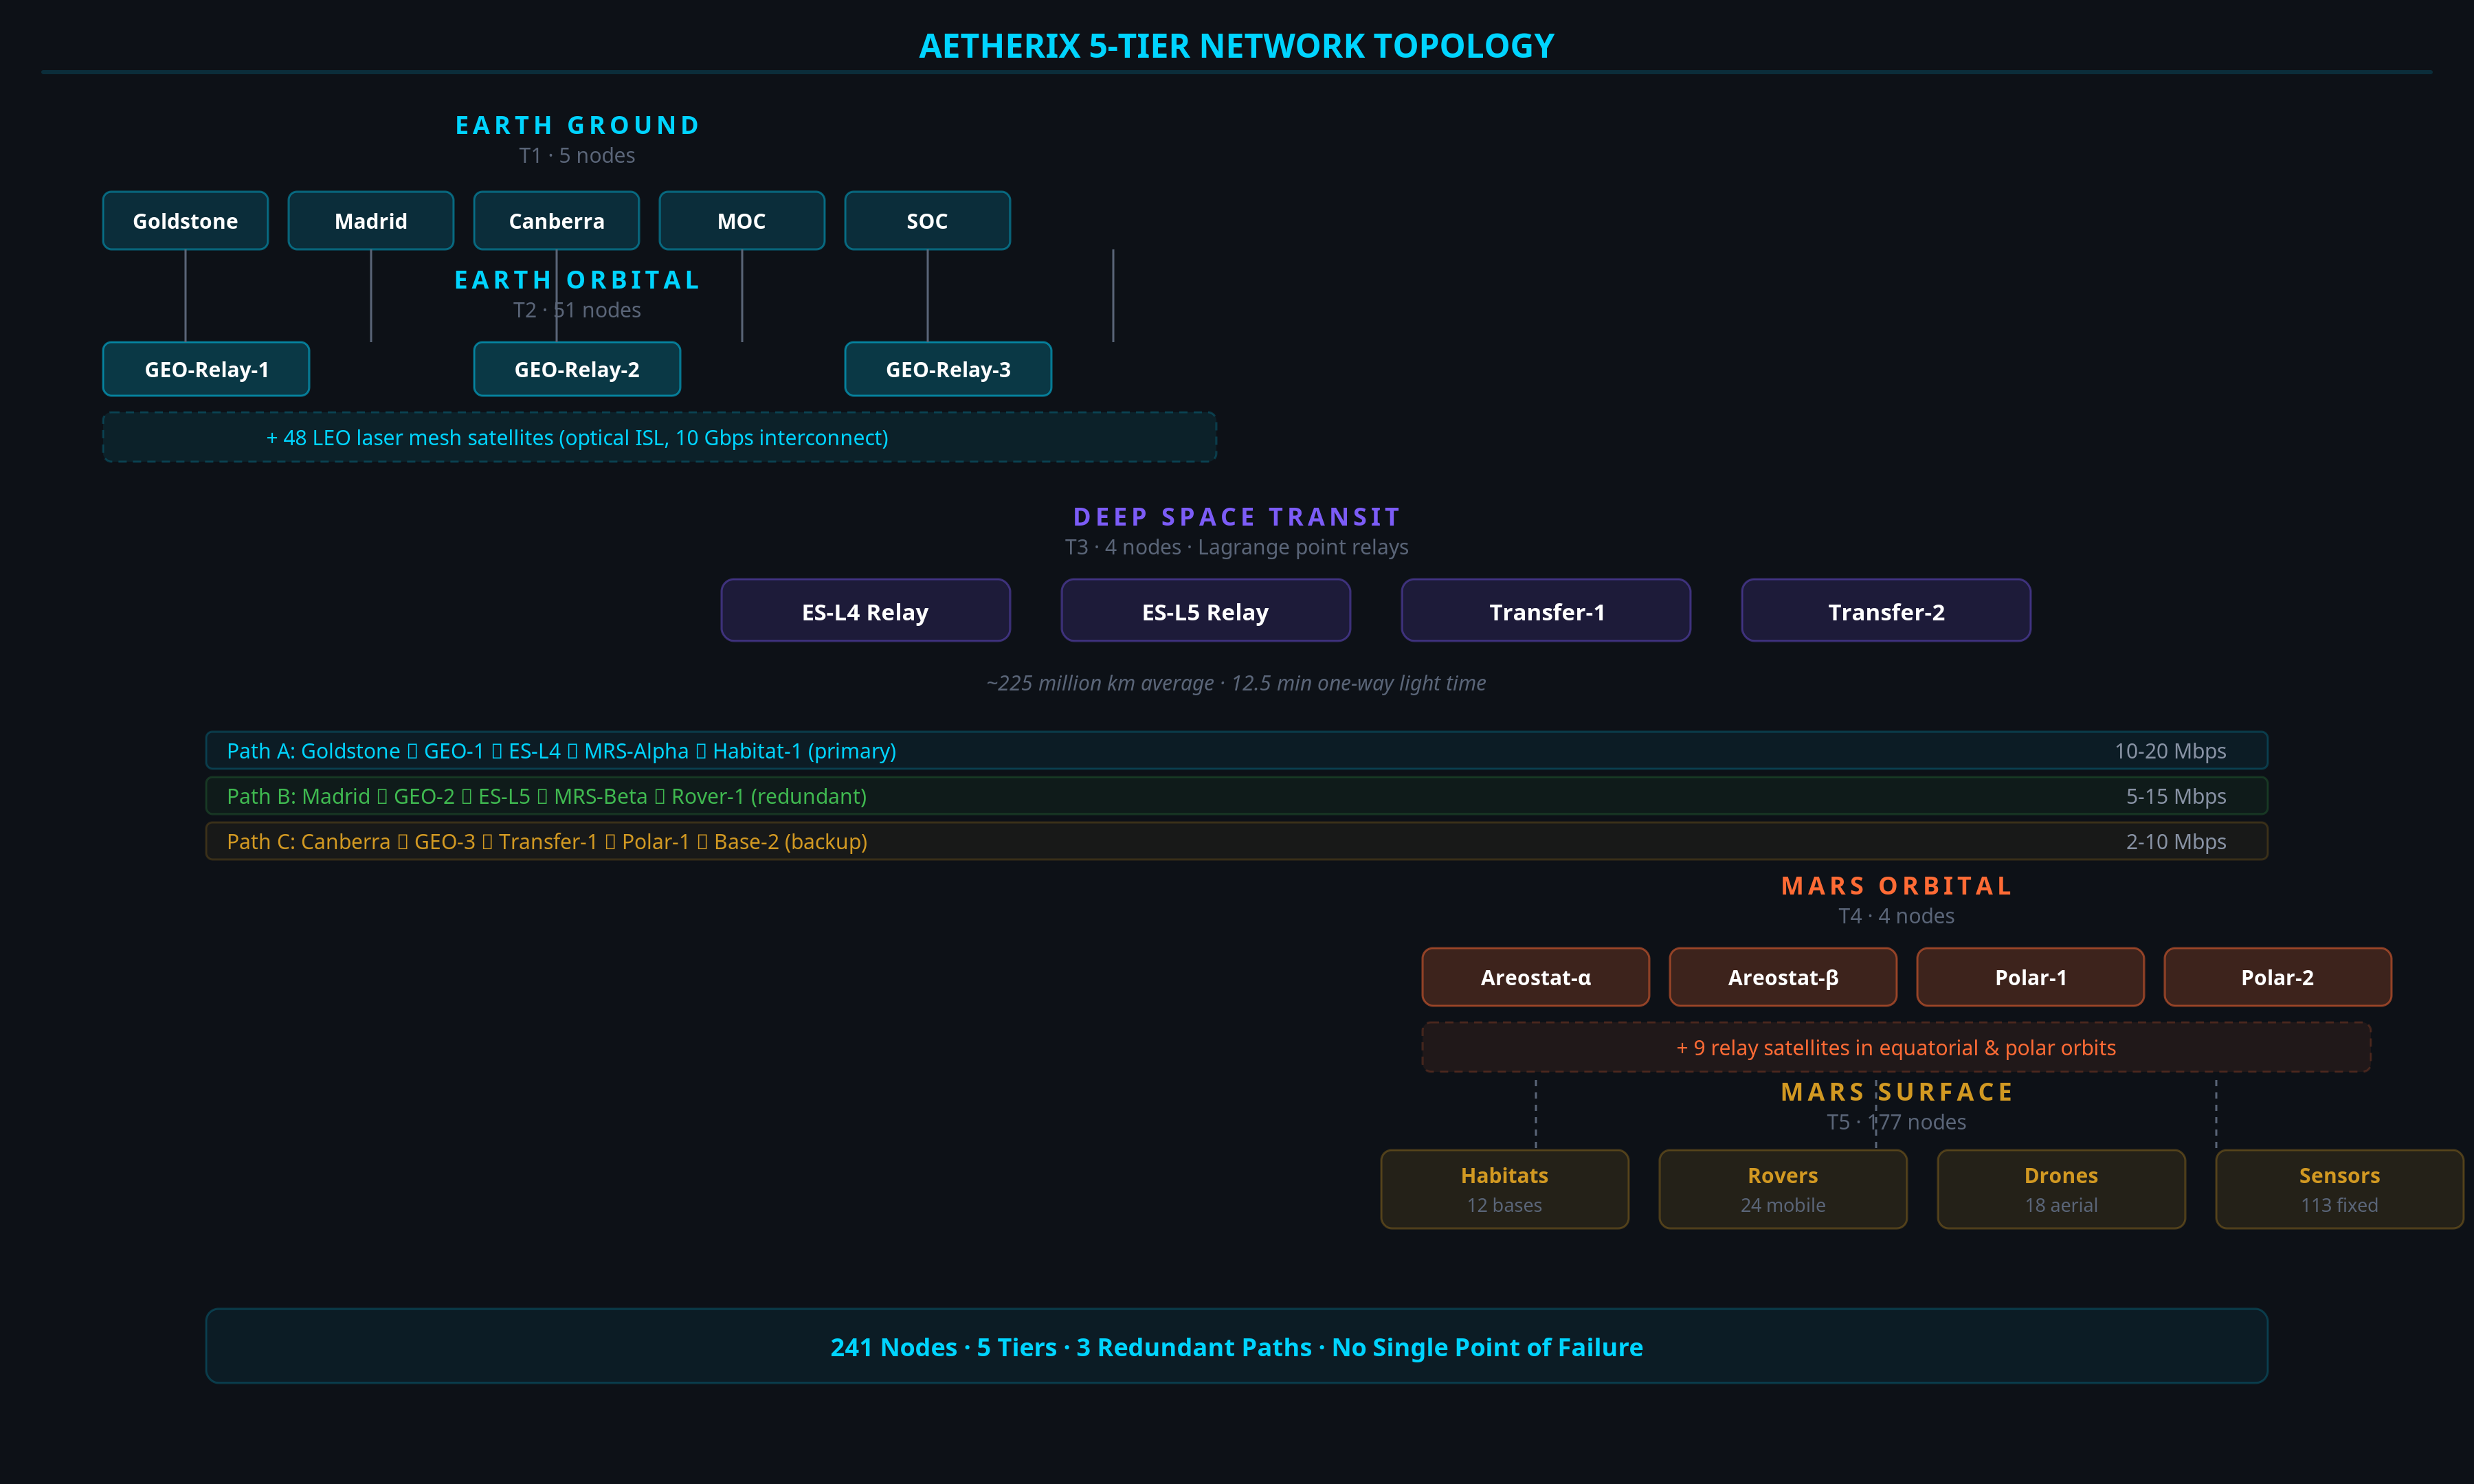Select the Path C backup route bar
2474x1484 pixels.
pyautogui.click(x=1236, y=841)
